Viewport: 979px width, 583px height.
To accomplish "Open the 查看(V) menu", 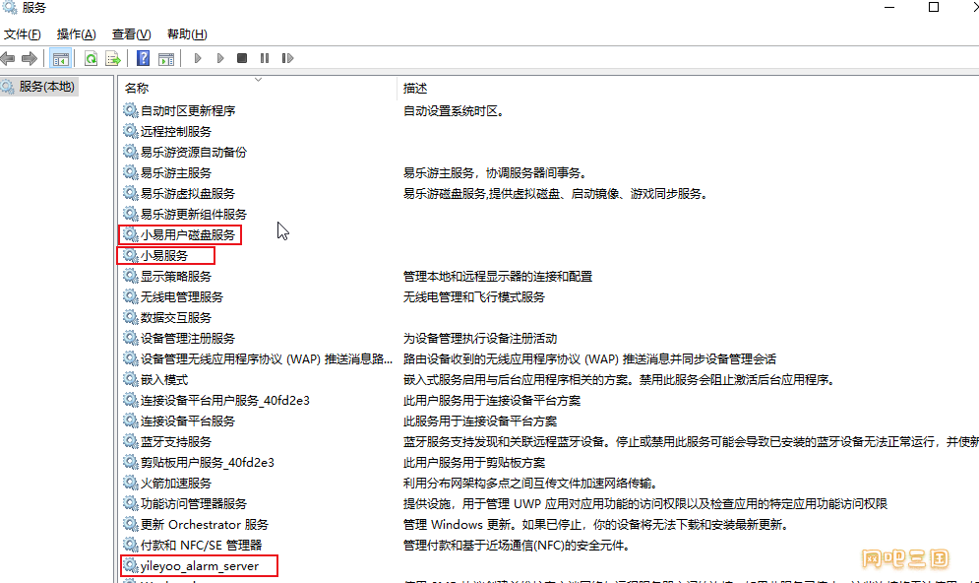I will [x=131, y=34].
